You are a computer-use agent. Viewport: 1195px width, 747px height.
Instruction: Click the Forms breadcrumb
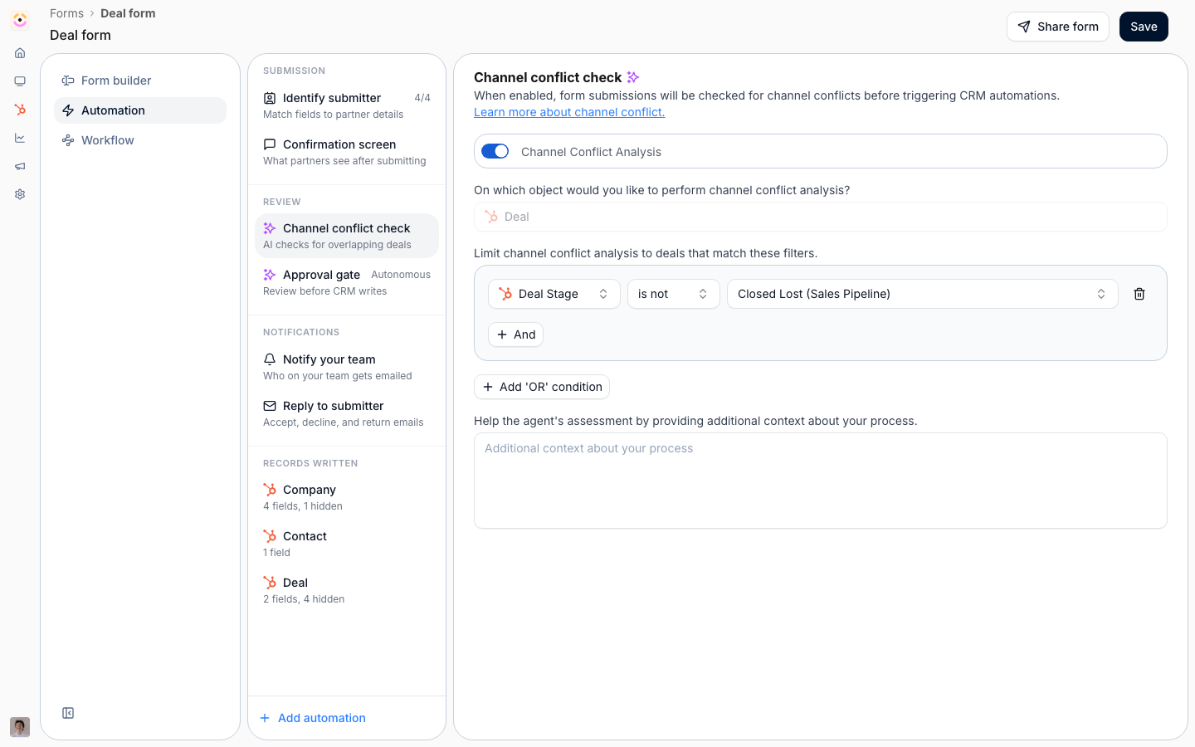point(66,13)
